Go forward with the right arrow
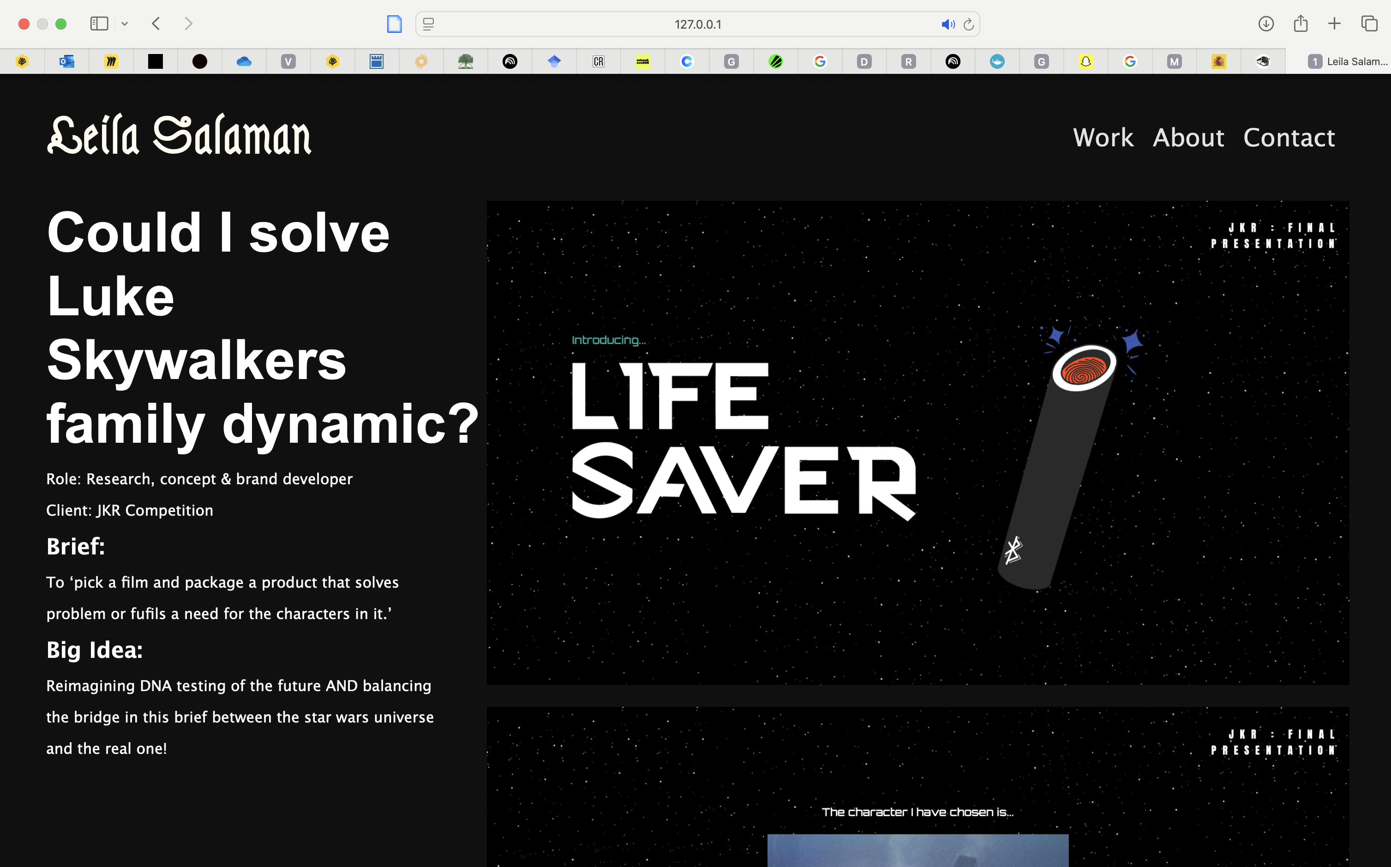 point(188,24)
